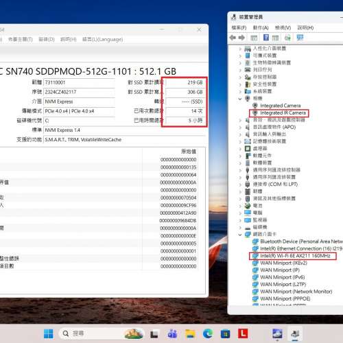
Task: Open Microsoft Store from the taskbar
Action: (x=225, y=334)
